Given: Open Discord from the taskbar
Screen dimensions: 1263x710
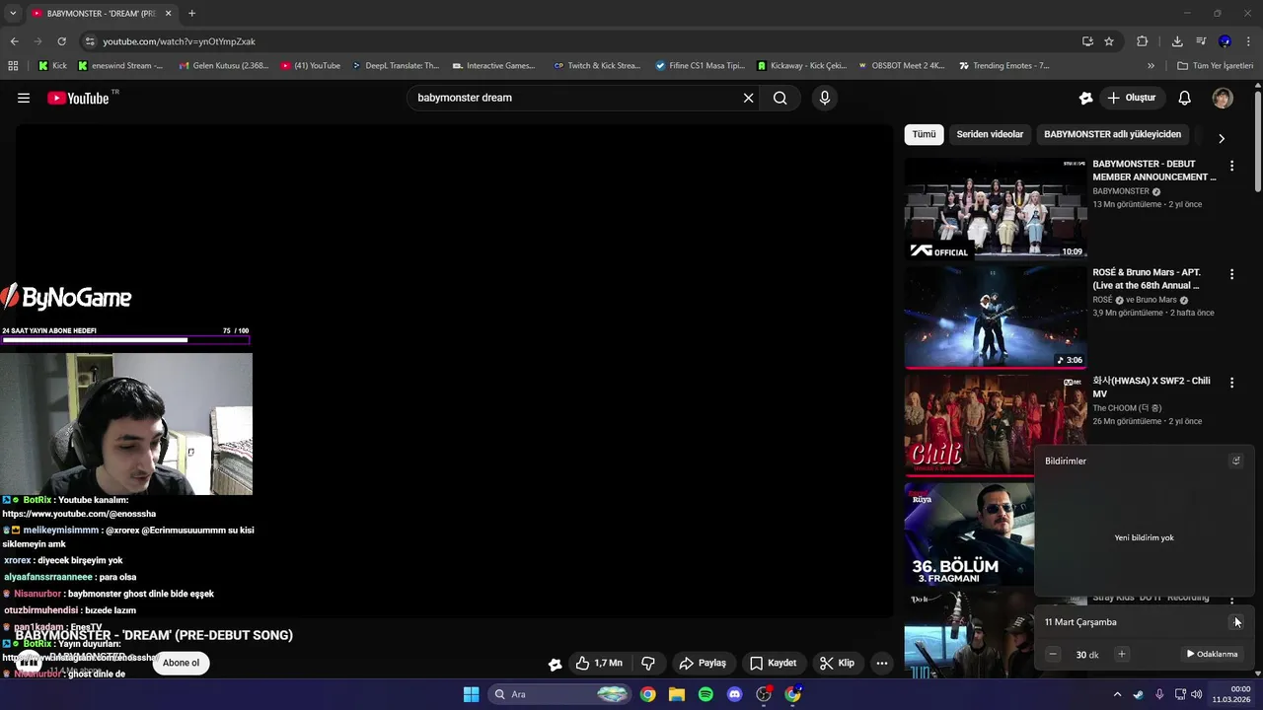Looking at the screenshot, I should click(734, 694).
